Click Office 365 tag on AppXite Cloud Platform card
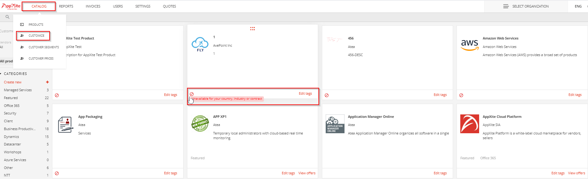588x179 pixels. pos(488,158)
